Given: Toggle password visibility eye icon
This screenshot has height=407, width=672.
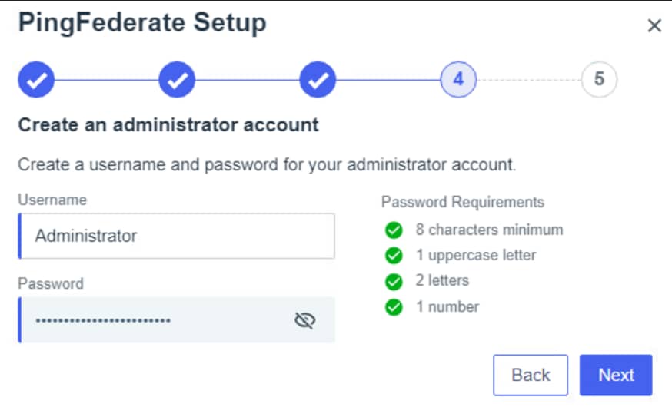Looking at the screenshot, I should (305, 320).
